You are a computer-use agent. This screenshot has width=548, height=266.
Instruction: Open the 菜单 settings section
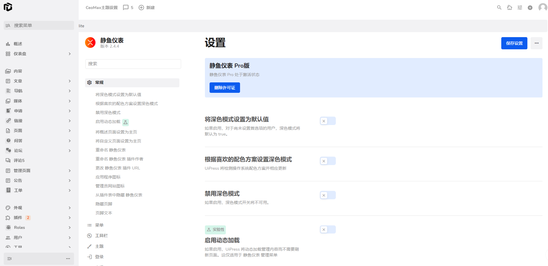pos(99,225)
